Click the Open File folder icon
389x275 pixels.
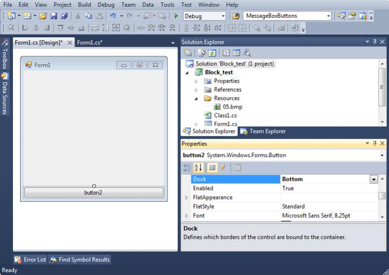click(x=43, y=16)
